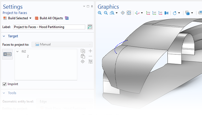Viewport: 202px width, 115px height.
Task: Pin the Settings panel
Action: click(92, 6)
